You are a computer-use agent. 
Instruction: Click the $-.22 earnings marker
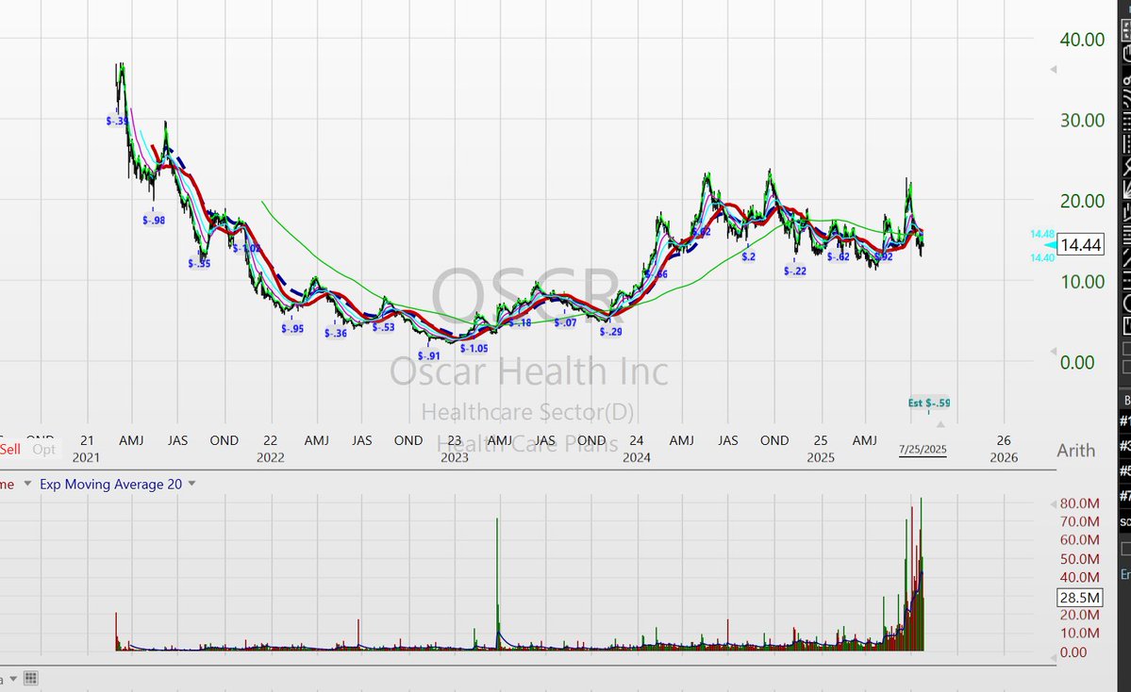tap(795, 271)
